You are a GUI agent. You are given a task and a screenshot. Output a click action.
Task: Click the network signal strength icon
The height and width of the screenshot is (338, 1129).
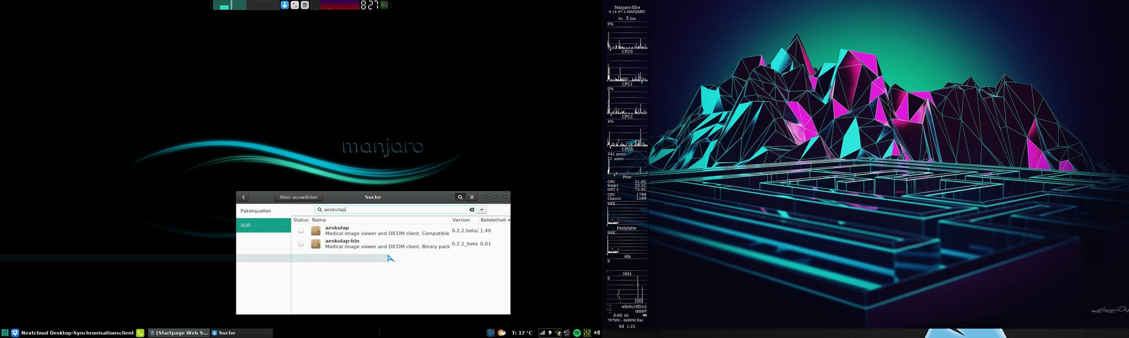542,333
